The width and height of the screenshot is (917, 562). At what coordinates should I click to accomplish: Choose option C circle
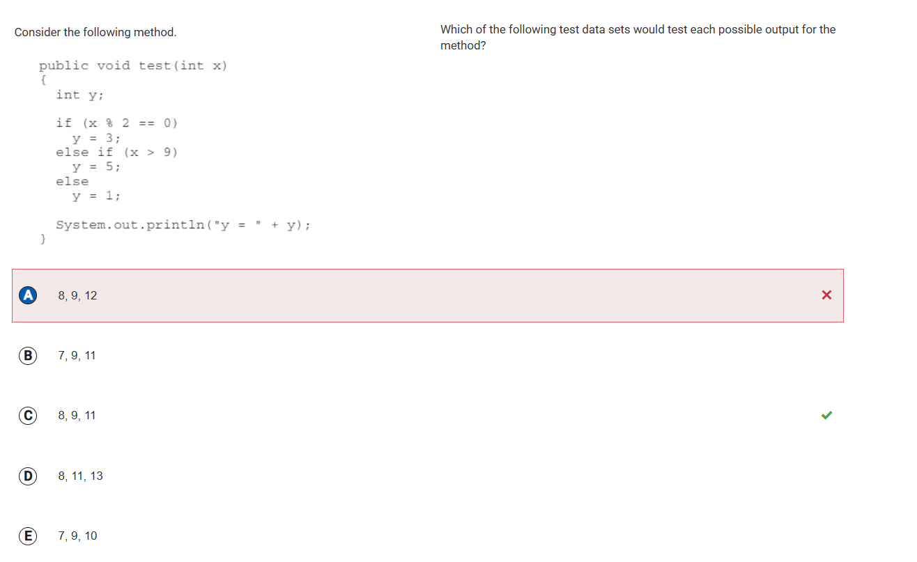pyautogui.click(x=28, y=416)
